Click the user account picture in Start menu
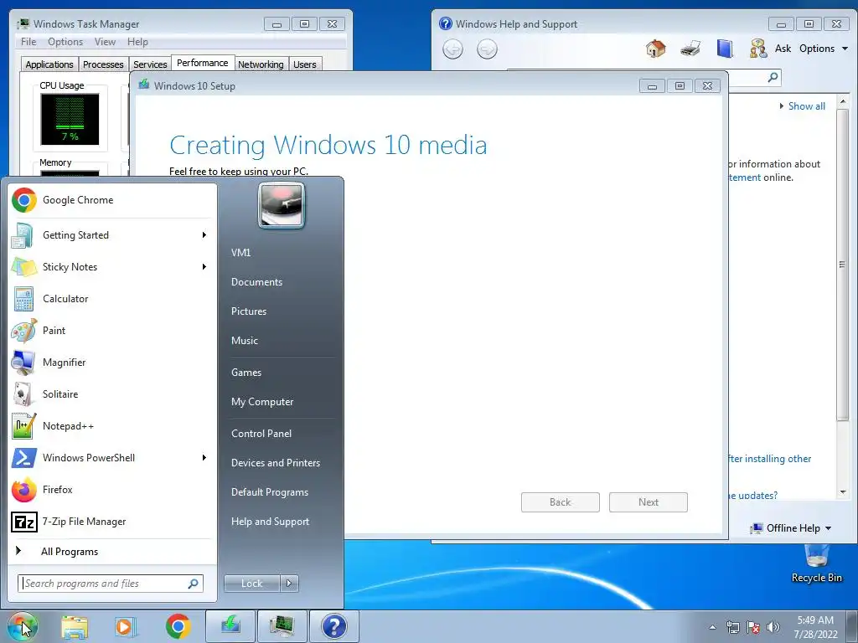Image resolution: width=858 pixels, height=643 pixels. click(x=282, y=205)
